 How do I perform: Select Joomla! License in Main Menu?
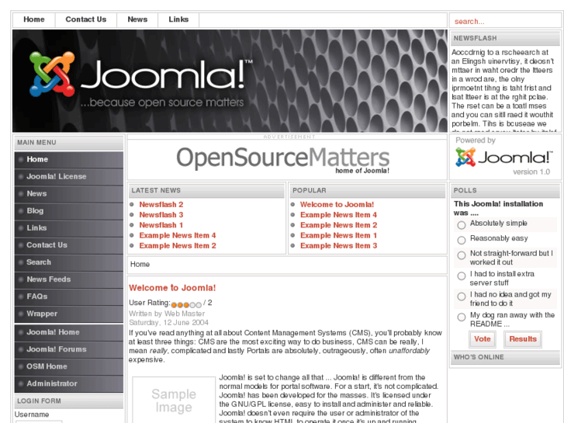pos(69,177)
